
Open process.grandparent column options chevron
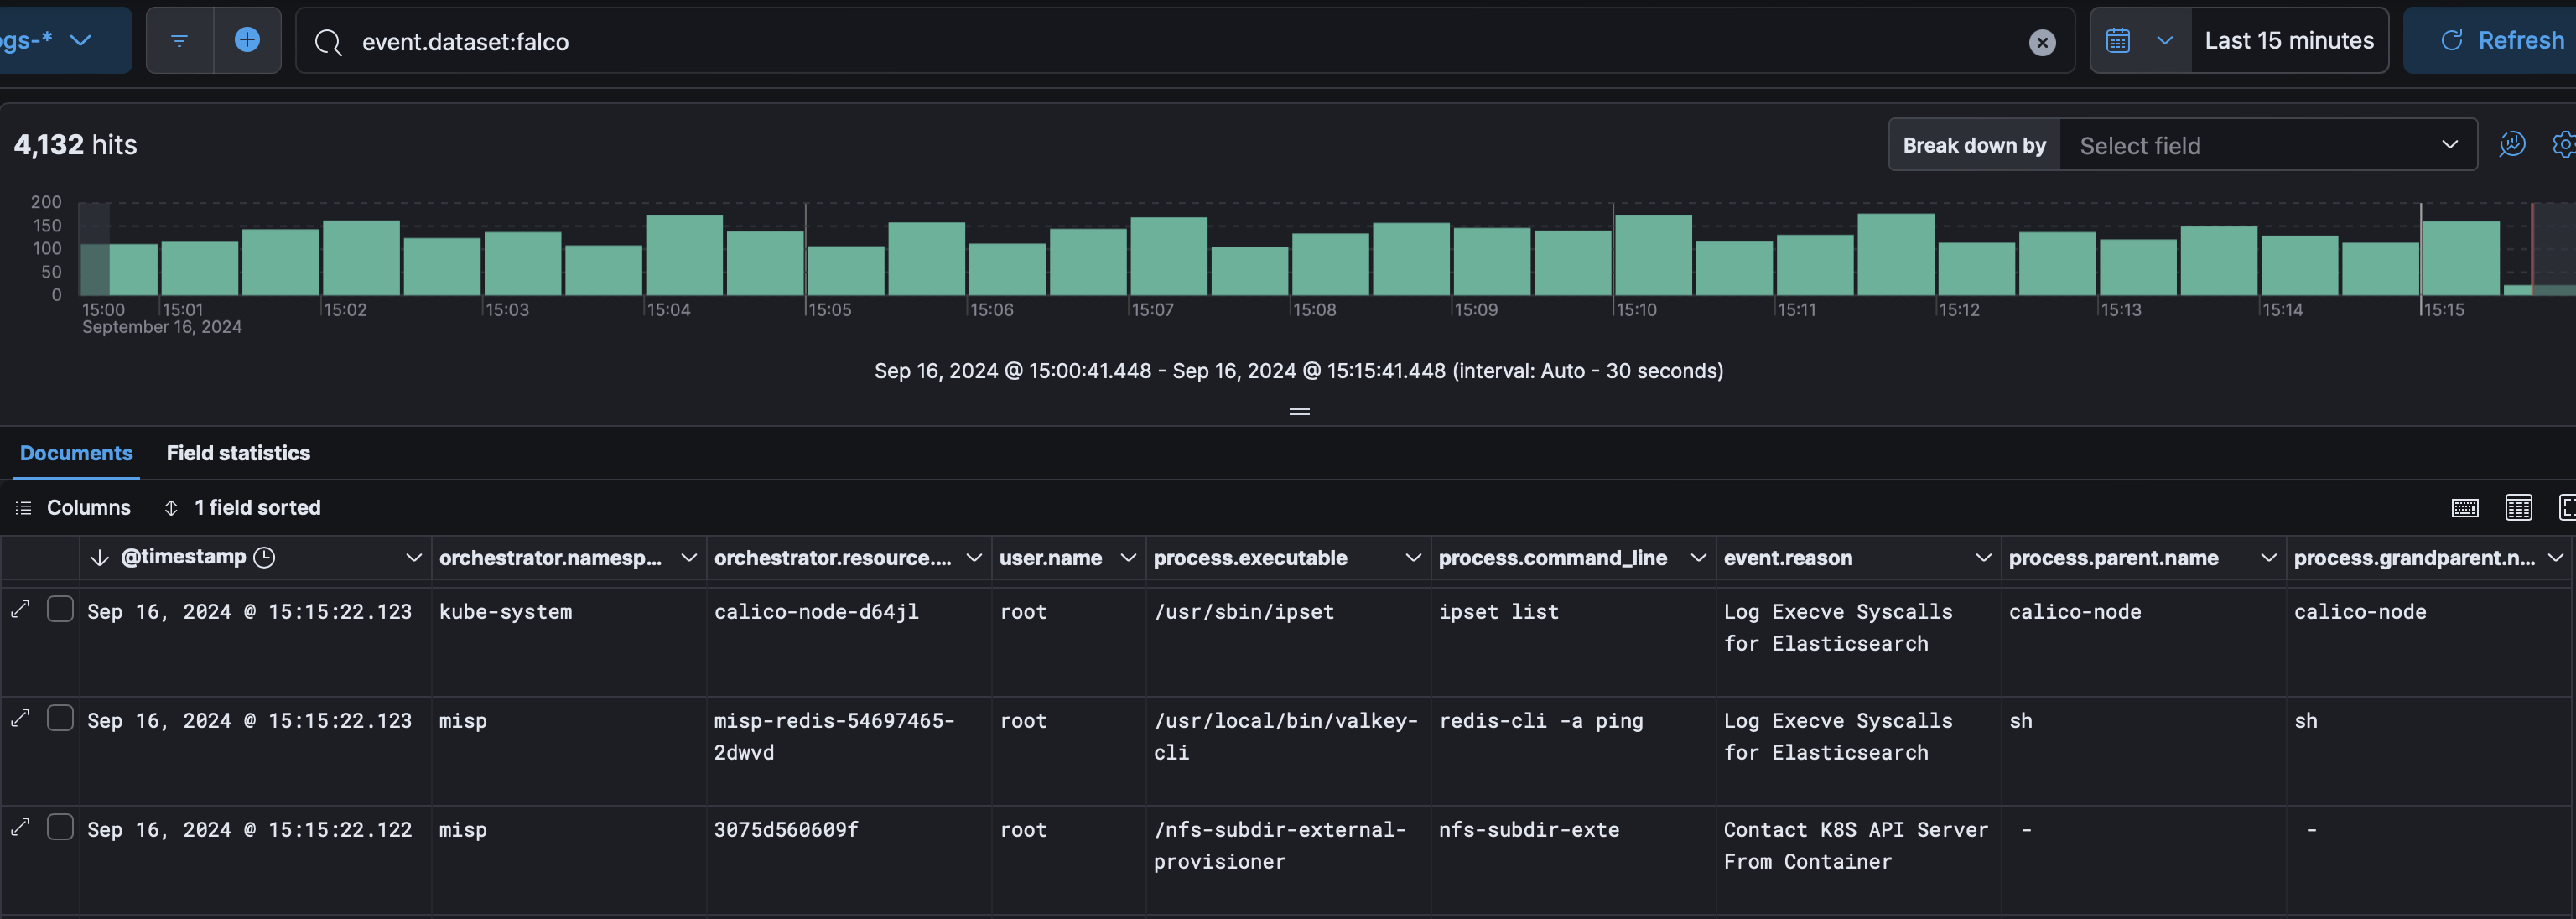pyautogui.click(x=2555, y=558)
